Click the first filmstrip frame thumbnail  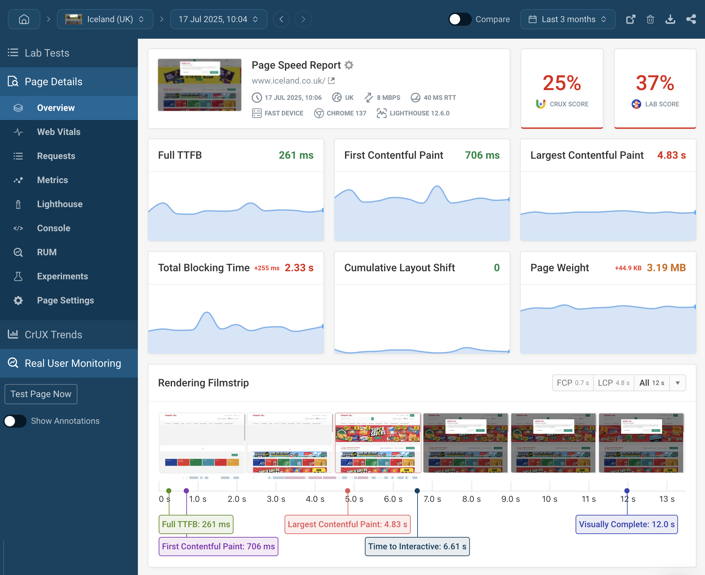[202, 443]
